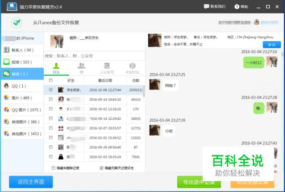Check the row dated 2016-02-01 15:36:52
285x192 pixels.
[51, 138]
